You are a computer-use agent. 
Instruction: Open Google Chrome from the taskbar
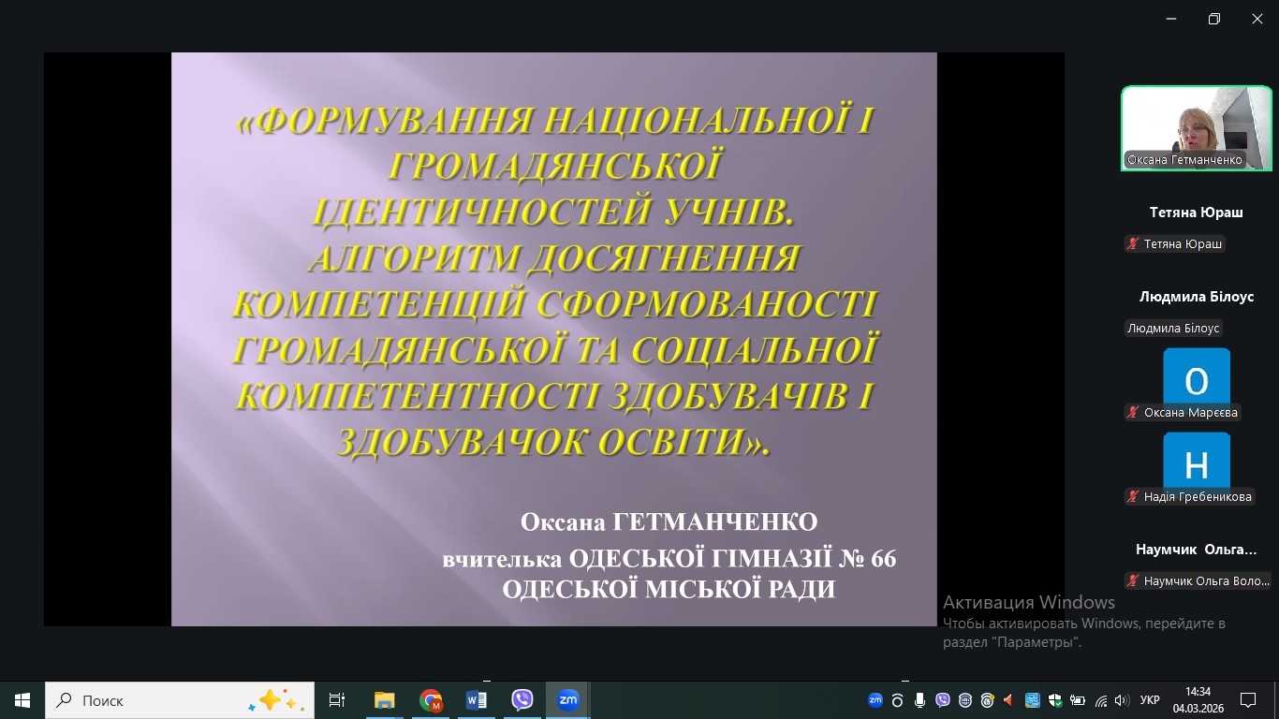click(x=431, y=700)
